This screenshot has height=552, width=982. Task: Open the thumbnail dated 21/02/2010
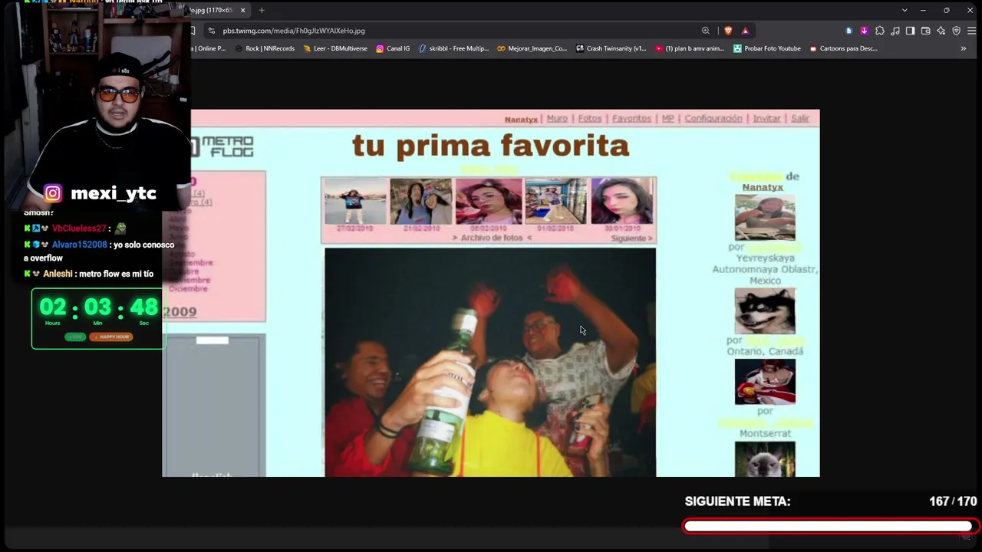tap(421, 202)
